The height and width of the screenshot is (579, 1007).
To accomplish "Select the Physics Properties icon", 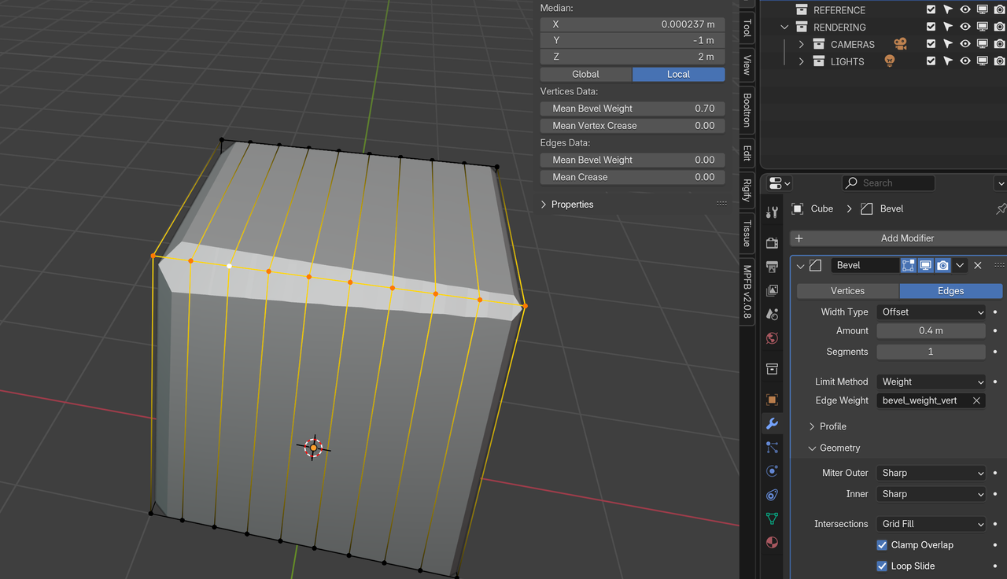I will tap(772, 470).
